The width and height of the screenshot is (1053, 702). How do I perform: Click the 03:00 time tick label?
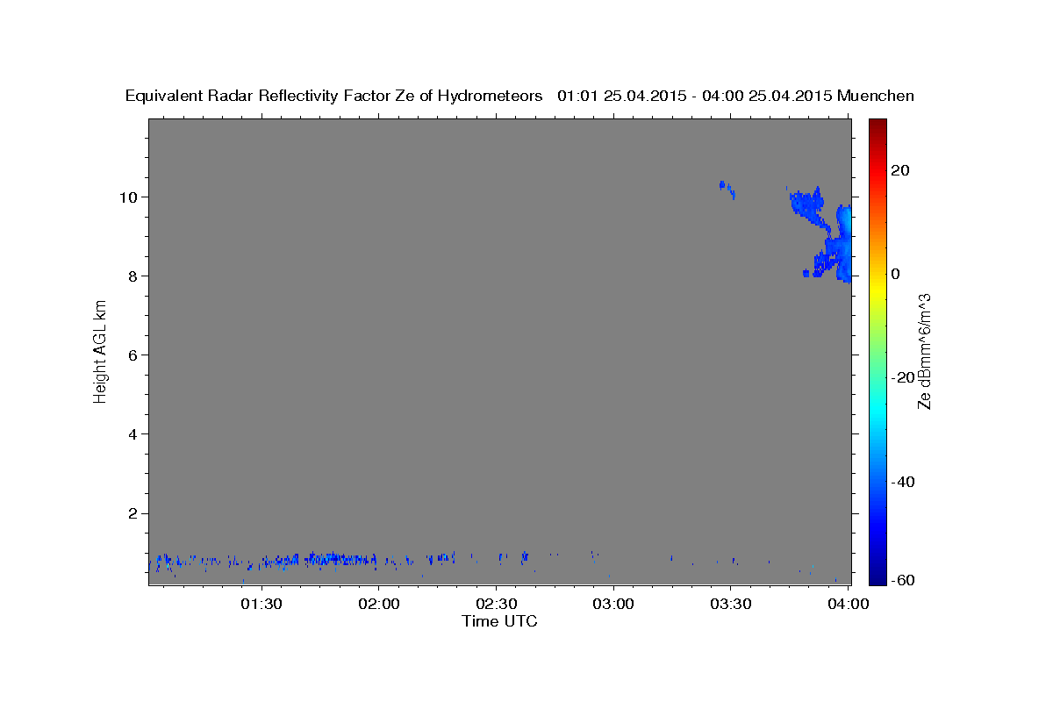[613, 604]
